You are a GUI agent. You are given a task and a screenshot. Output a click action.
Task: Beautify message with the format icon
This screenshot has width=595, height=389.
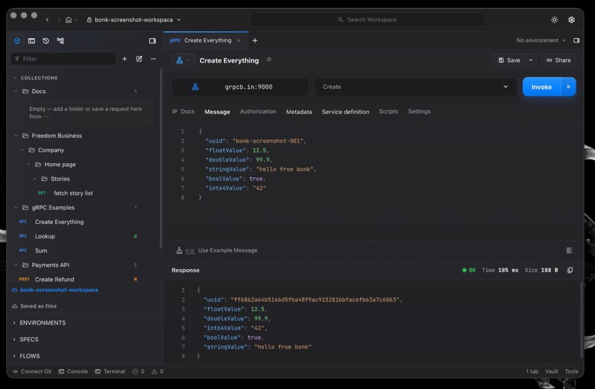coord(569,250)
